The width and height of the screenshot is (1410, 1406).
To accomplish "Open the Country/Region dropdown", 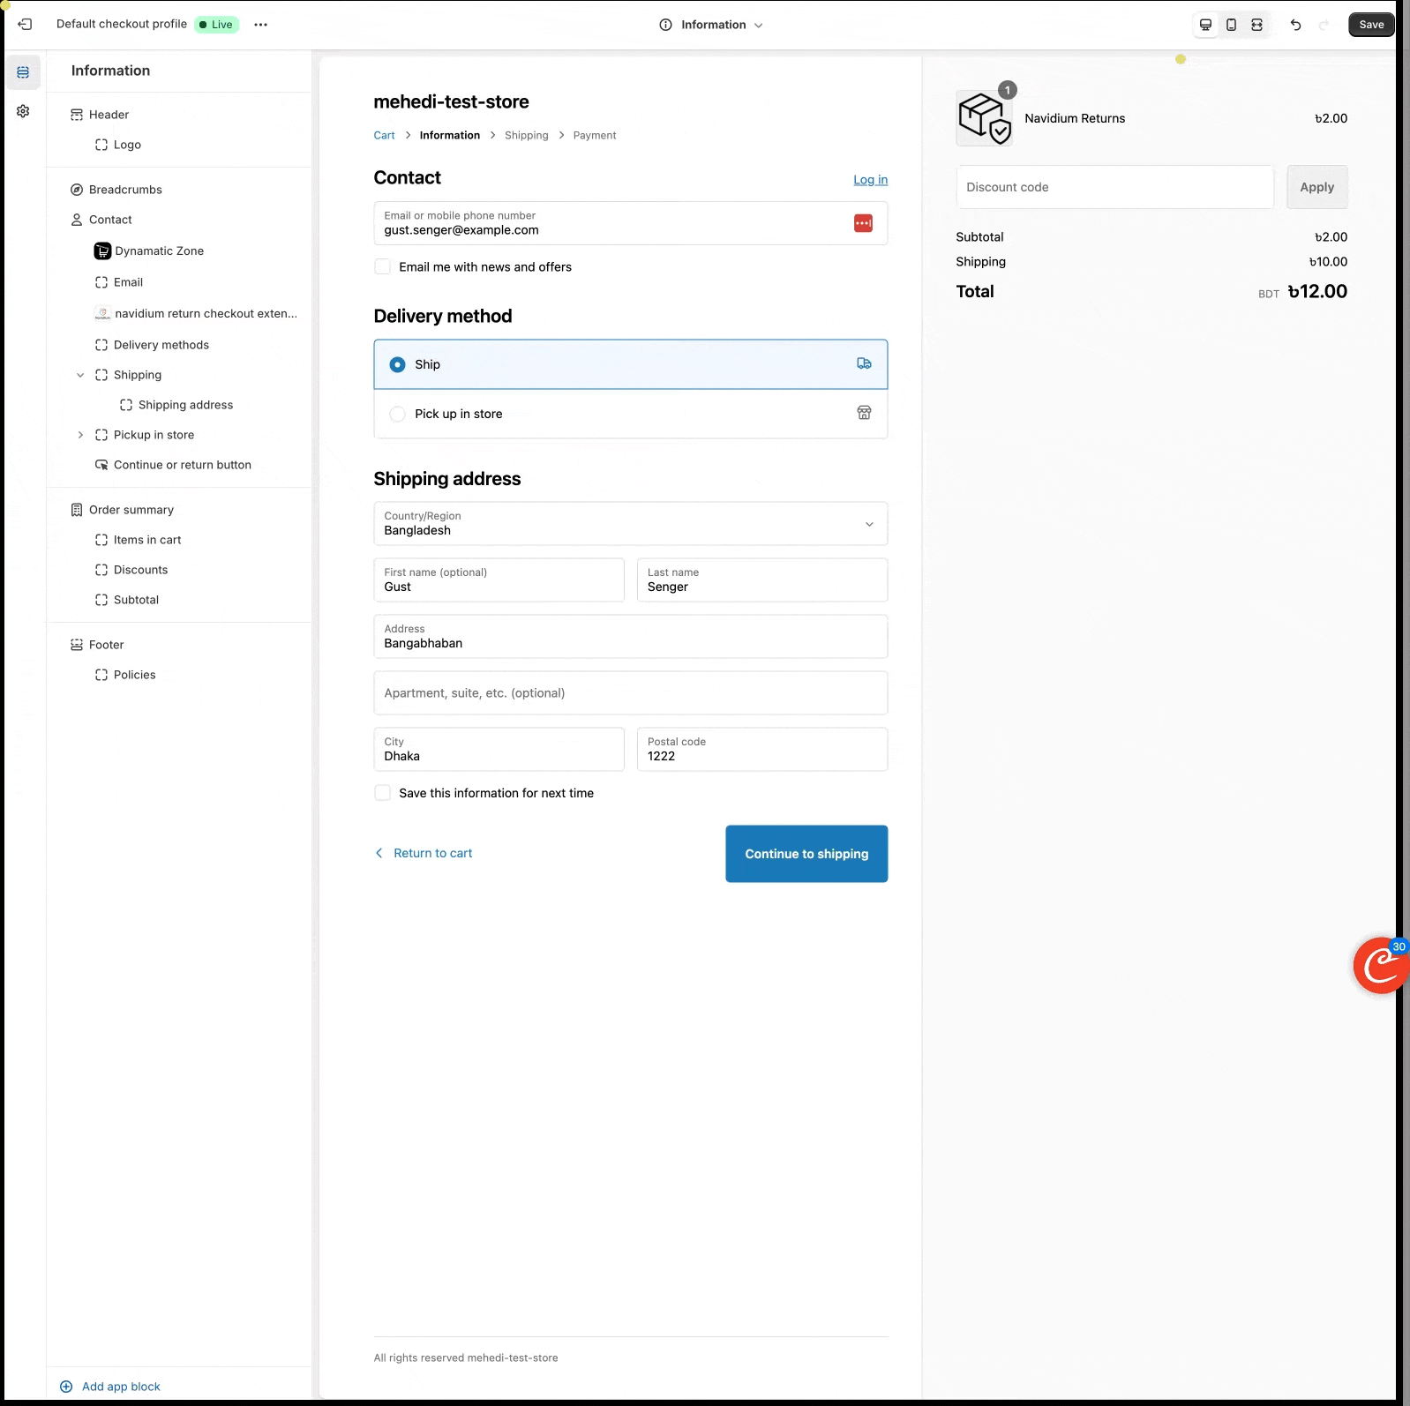I will point(630,524).
